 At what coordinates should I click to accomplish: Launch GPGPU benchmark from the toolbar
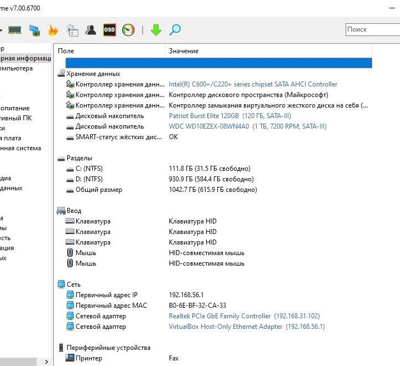coord(34,30)
